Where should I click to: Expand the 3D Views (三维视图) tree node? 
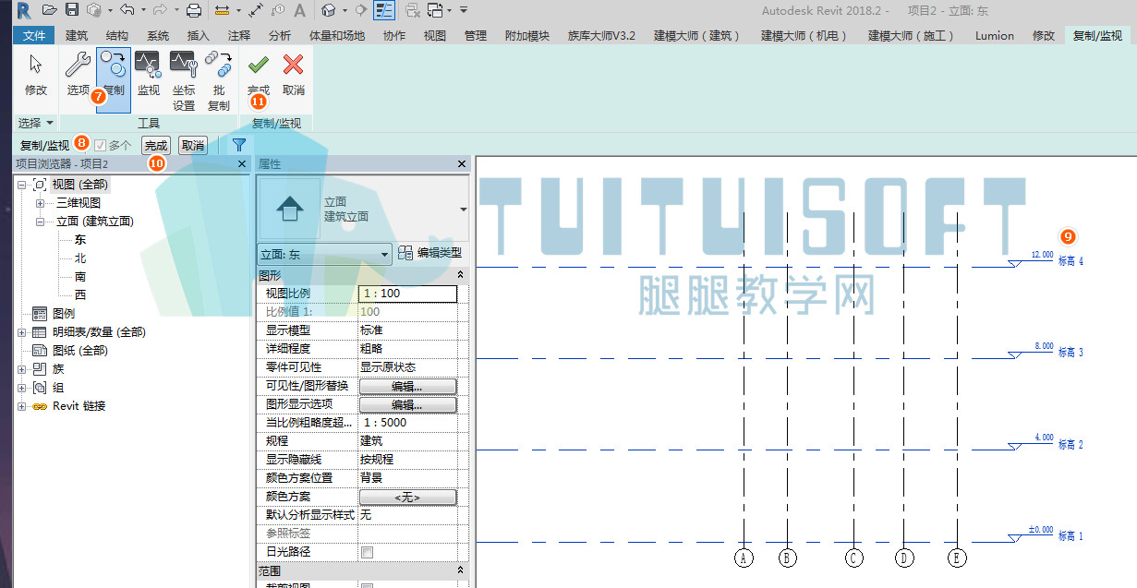40,203
